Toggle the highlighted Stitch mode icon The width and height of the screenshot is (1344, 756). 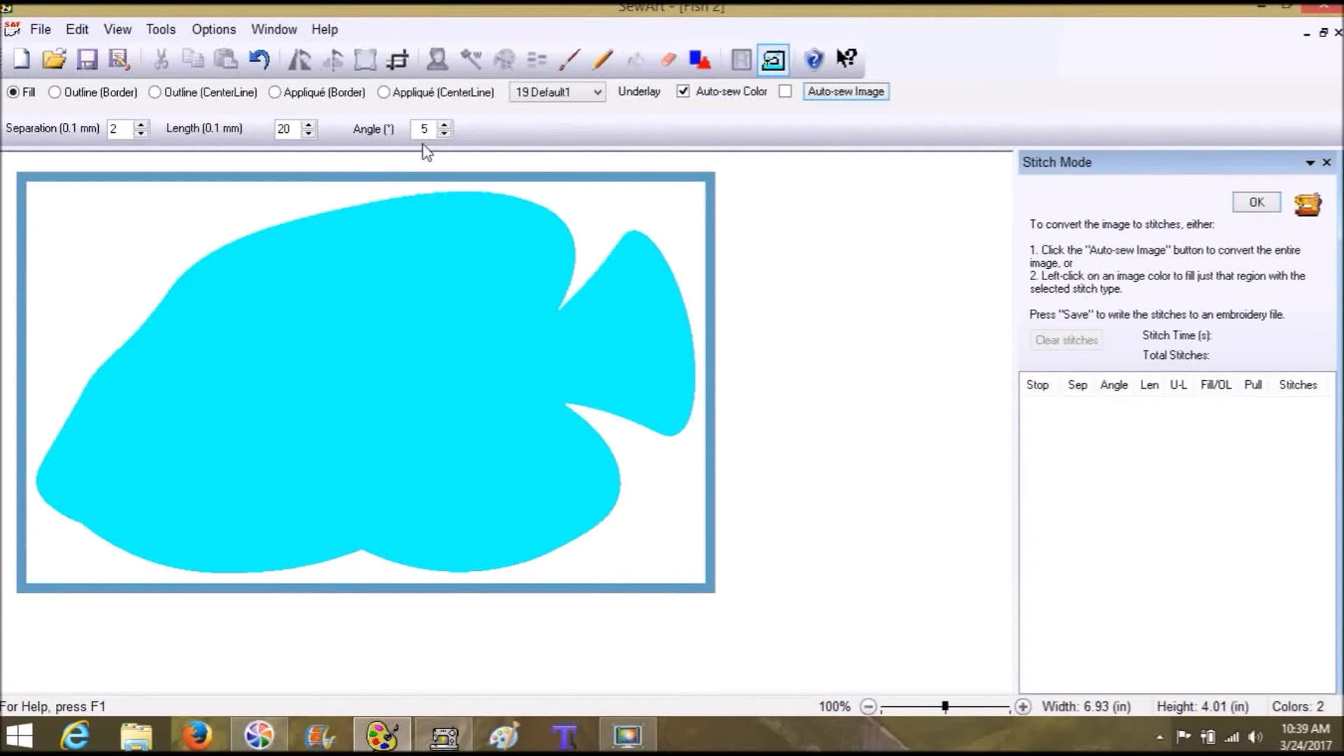pos(774,59)
